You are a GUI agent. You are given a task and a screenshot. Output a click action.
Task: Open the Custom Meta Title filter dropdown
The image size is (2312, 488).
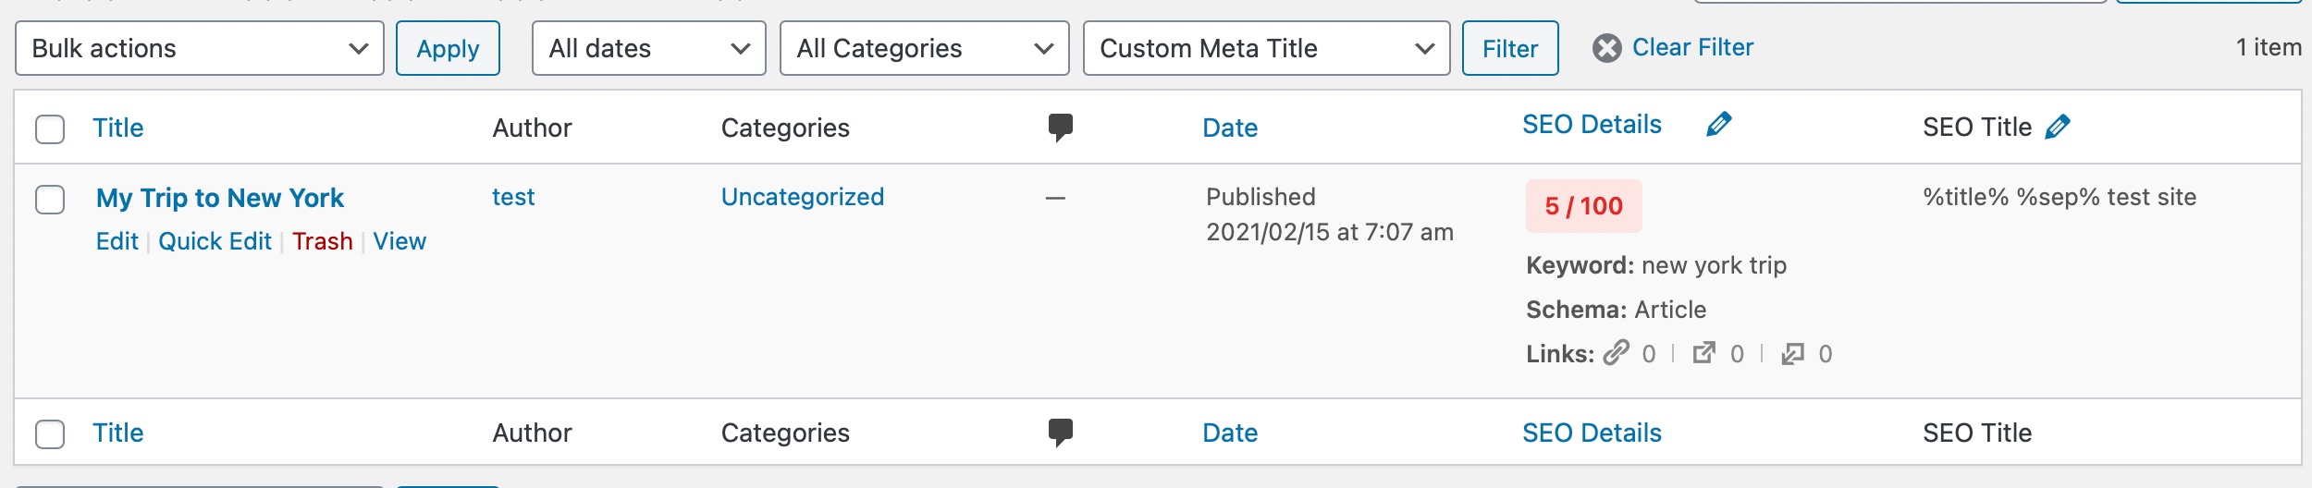click(1266, 48)
